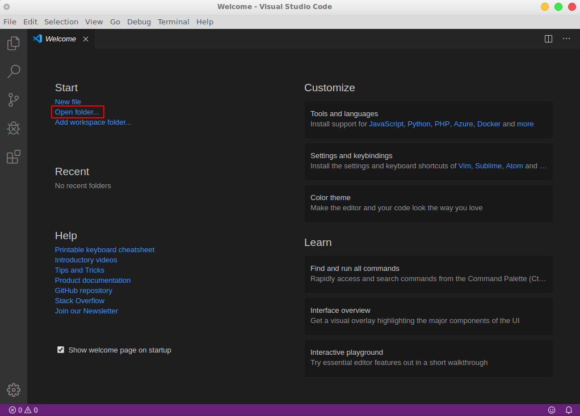The height and width of the screenshot is (416, 580).
Task: Open the Source Control view
Action: (x=13, y=100)
